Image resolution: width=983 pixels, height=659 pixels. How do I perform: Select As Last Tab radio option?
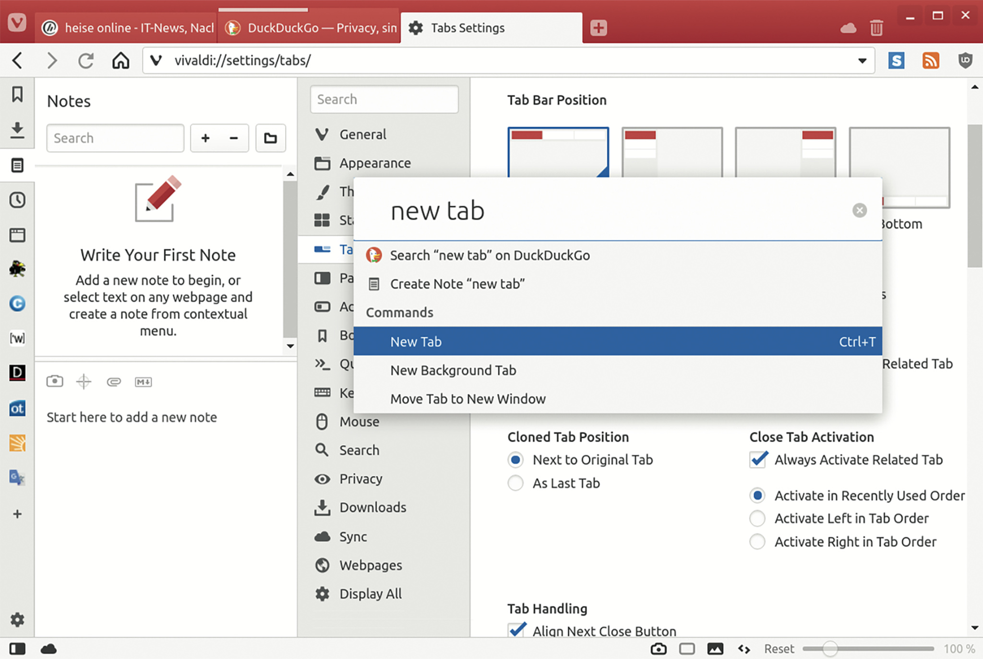click(515, 483)
